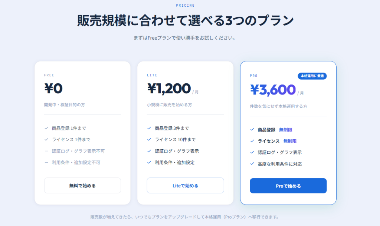Click the ¥3,600 Pro price
380x226 pixels.
pos(273,90)
